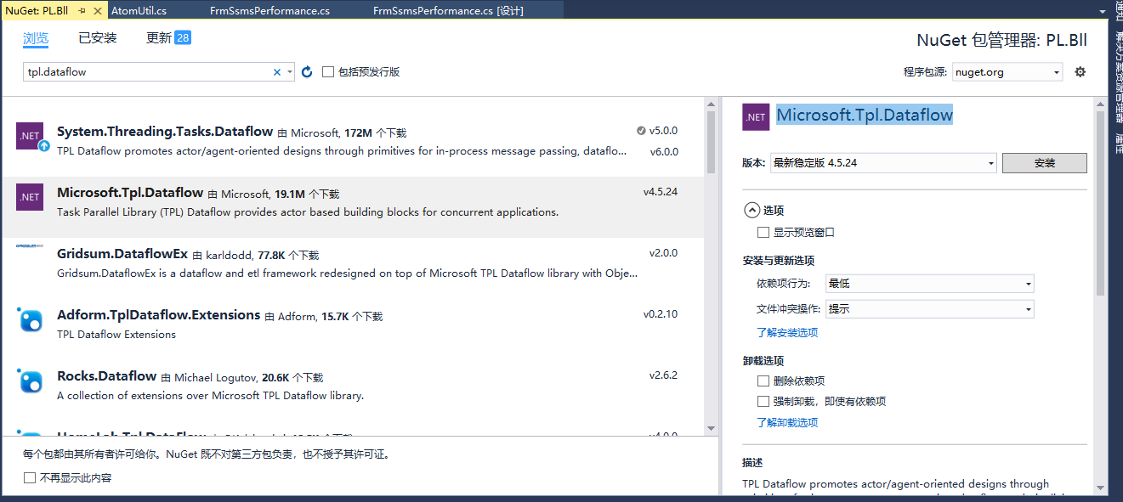Open the FrmSsmsPerformance.cs [设计] designer tab

tap(448, 11)
